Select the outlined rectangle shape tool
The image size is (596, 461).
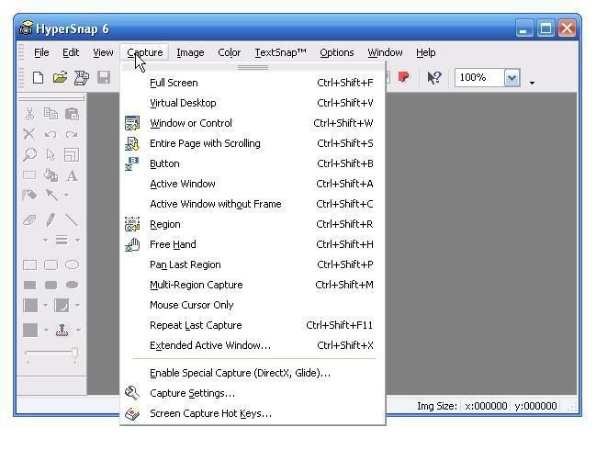point(30,264)
